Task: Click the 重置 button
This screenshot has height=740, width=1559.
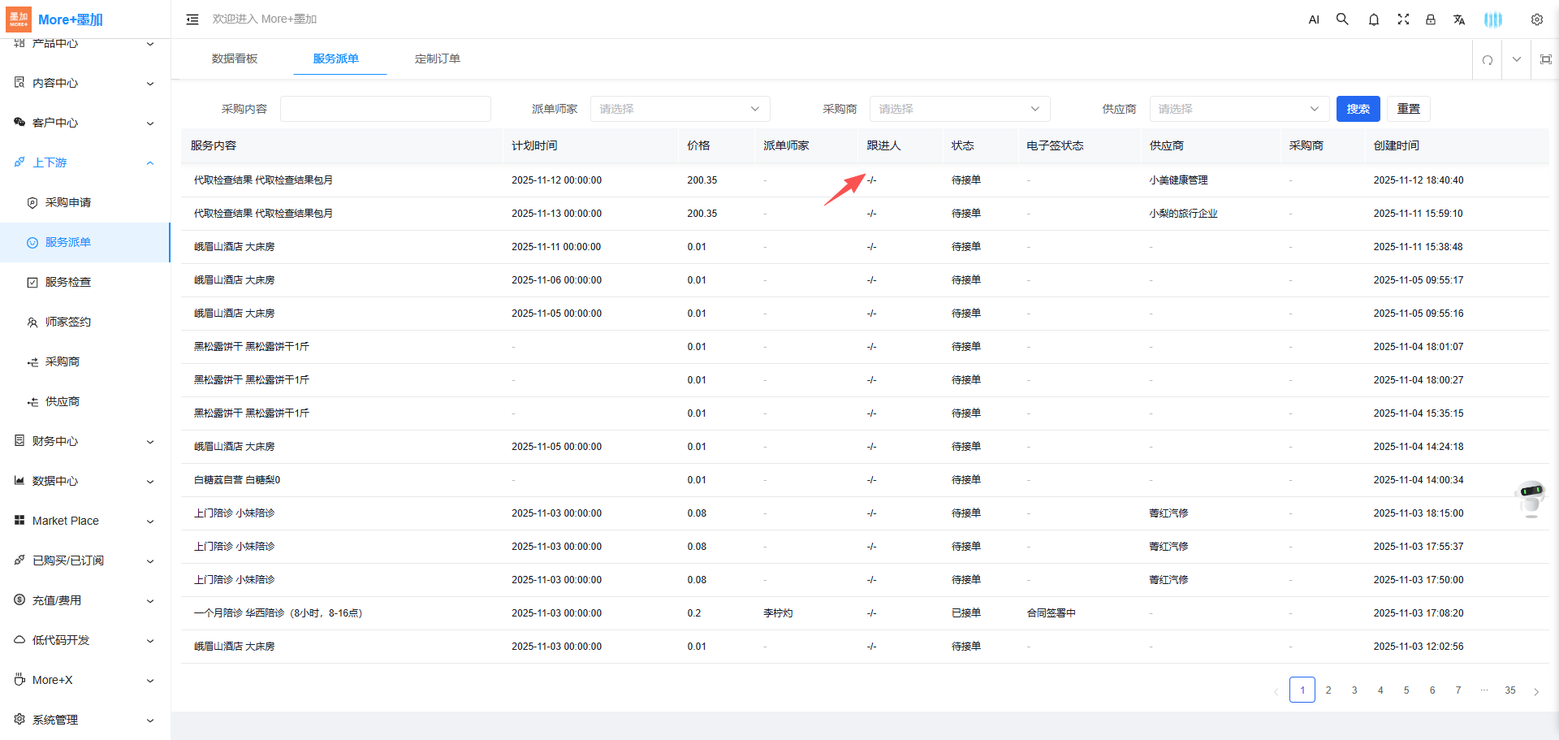Action: (x=1408, y=109)
